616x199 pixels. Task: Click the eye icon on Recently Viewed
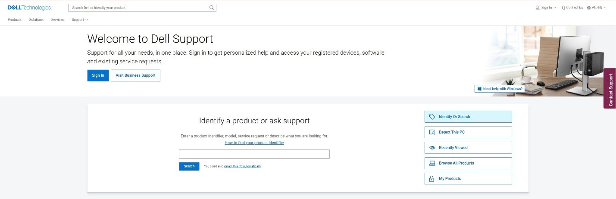(432, 148)
